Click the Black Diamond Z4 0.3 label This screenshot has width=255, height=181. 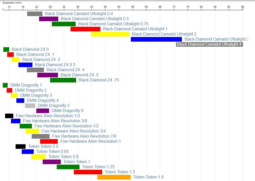tap(55, 65)
